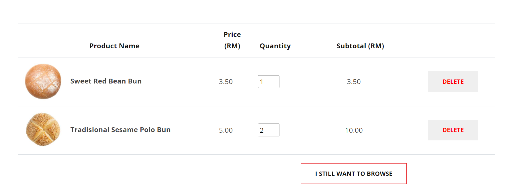
Task: Click the Quantity column header
Action: pyautogui.click(x=275, y=46)
